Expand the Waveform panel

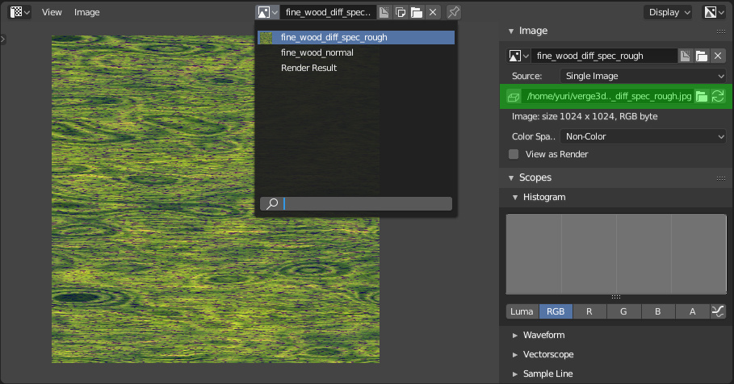pos(543,335)
